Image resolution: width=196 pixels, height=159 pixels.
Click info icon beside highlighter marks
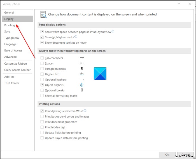[x=76, y=36]
